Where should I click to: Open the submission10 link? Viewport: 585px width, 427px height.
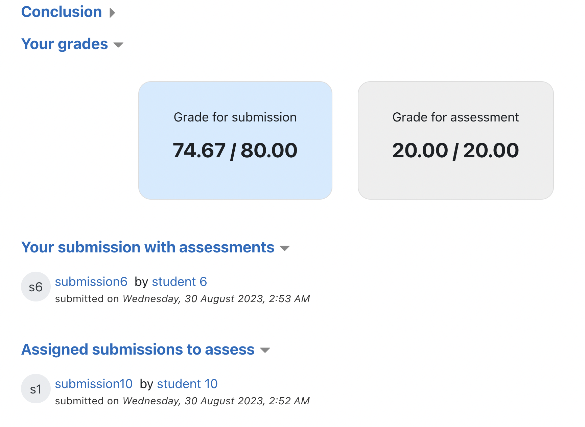(94, 384)
